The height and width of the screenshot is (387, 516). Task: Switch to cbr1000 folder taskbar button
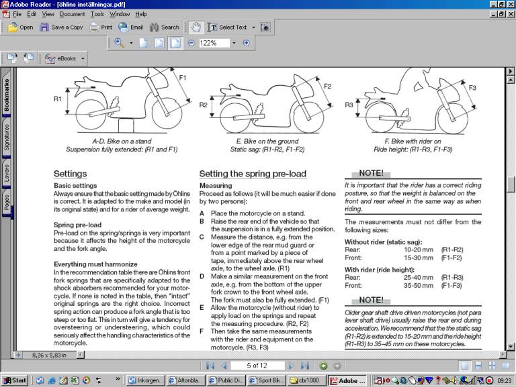[306, 380]
